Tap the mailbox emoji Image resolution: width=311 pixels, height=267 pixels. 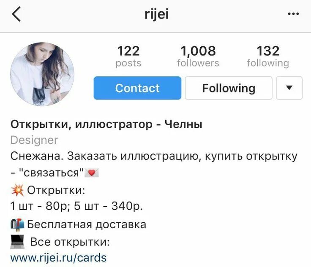pos(17,225)
